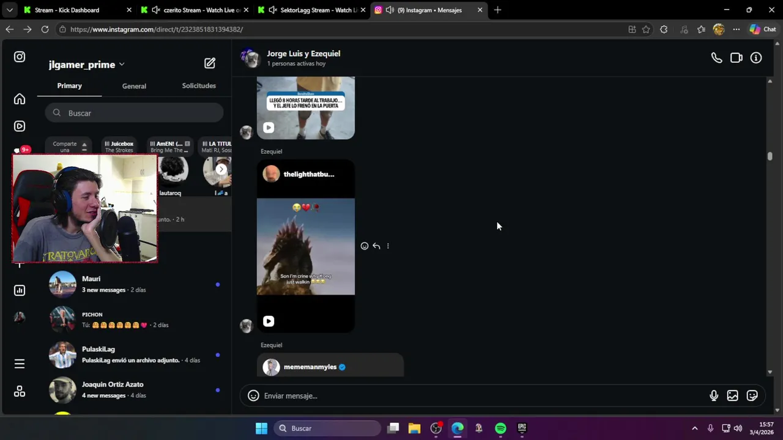
Task: Play the Godzilla reel via its play icon
Action: pyautogui.click(x=269, y=321)
